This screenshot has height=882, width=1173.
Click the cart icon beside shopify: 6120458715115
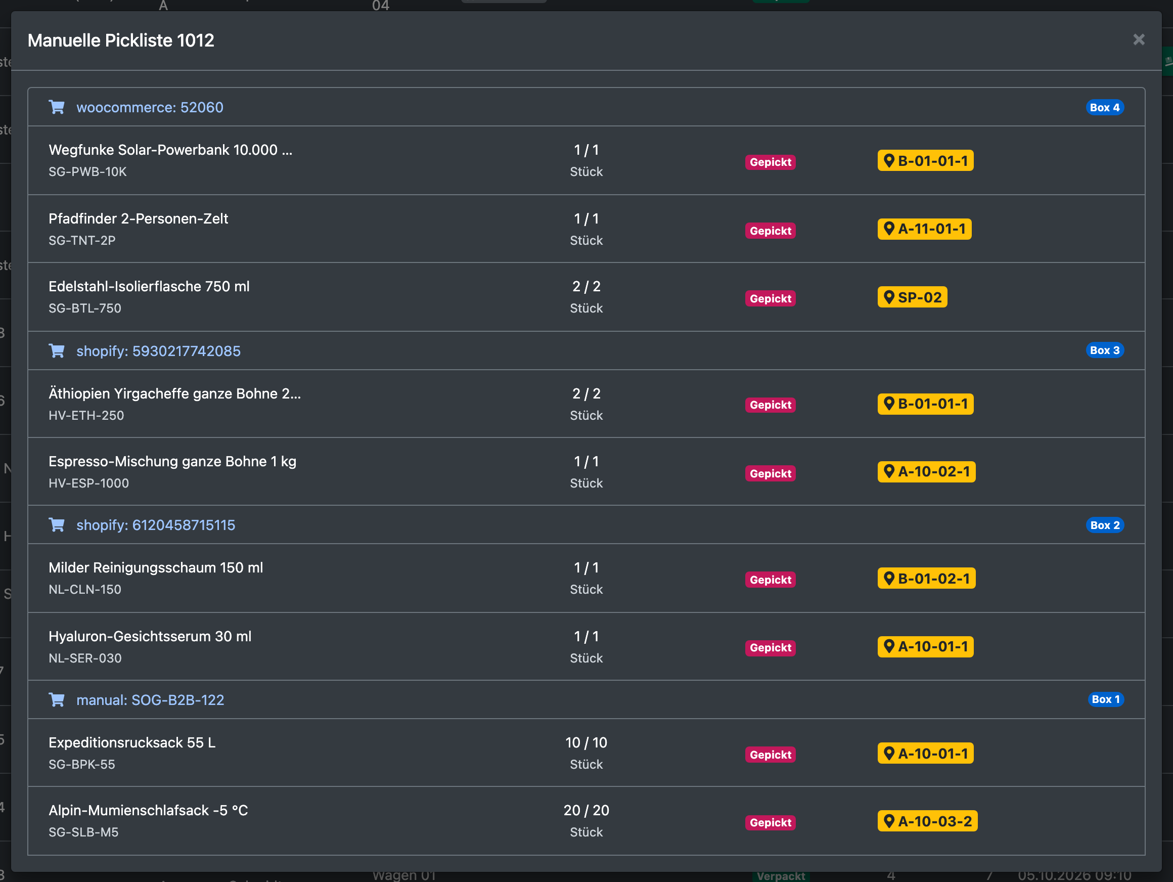tap(57, 524)
